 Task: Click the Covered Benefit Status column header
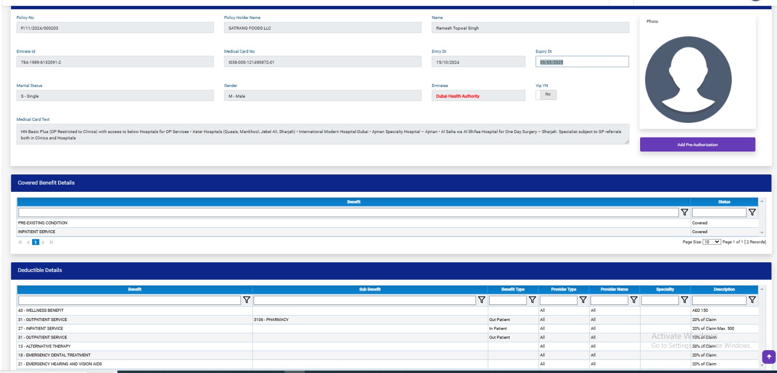(x=724, y=202)
